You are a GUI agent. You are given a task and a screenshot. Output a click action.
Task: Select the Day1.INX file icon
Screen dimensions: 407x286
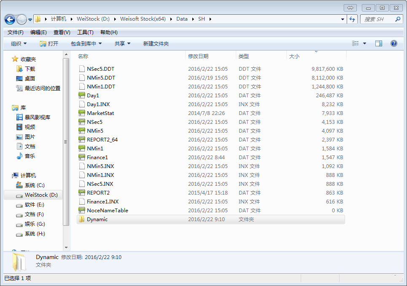pyautogui.click(x=82, y=104)
